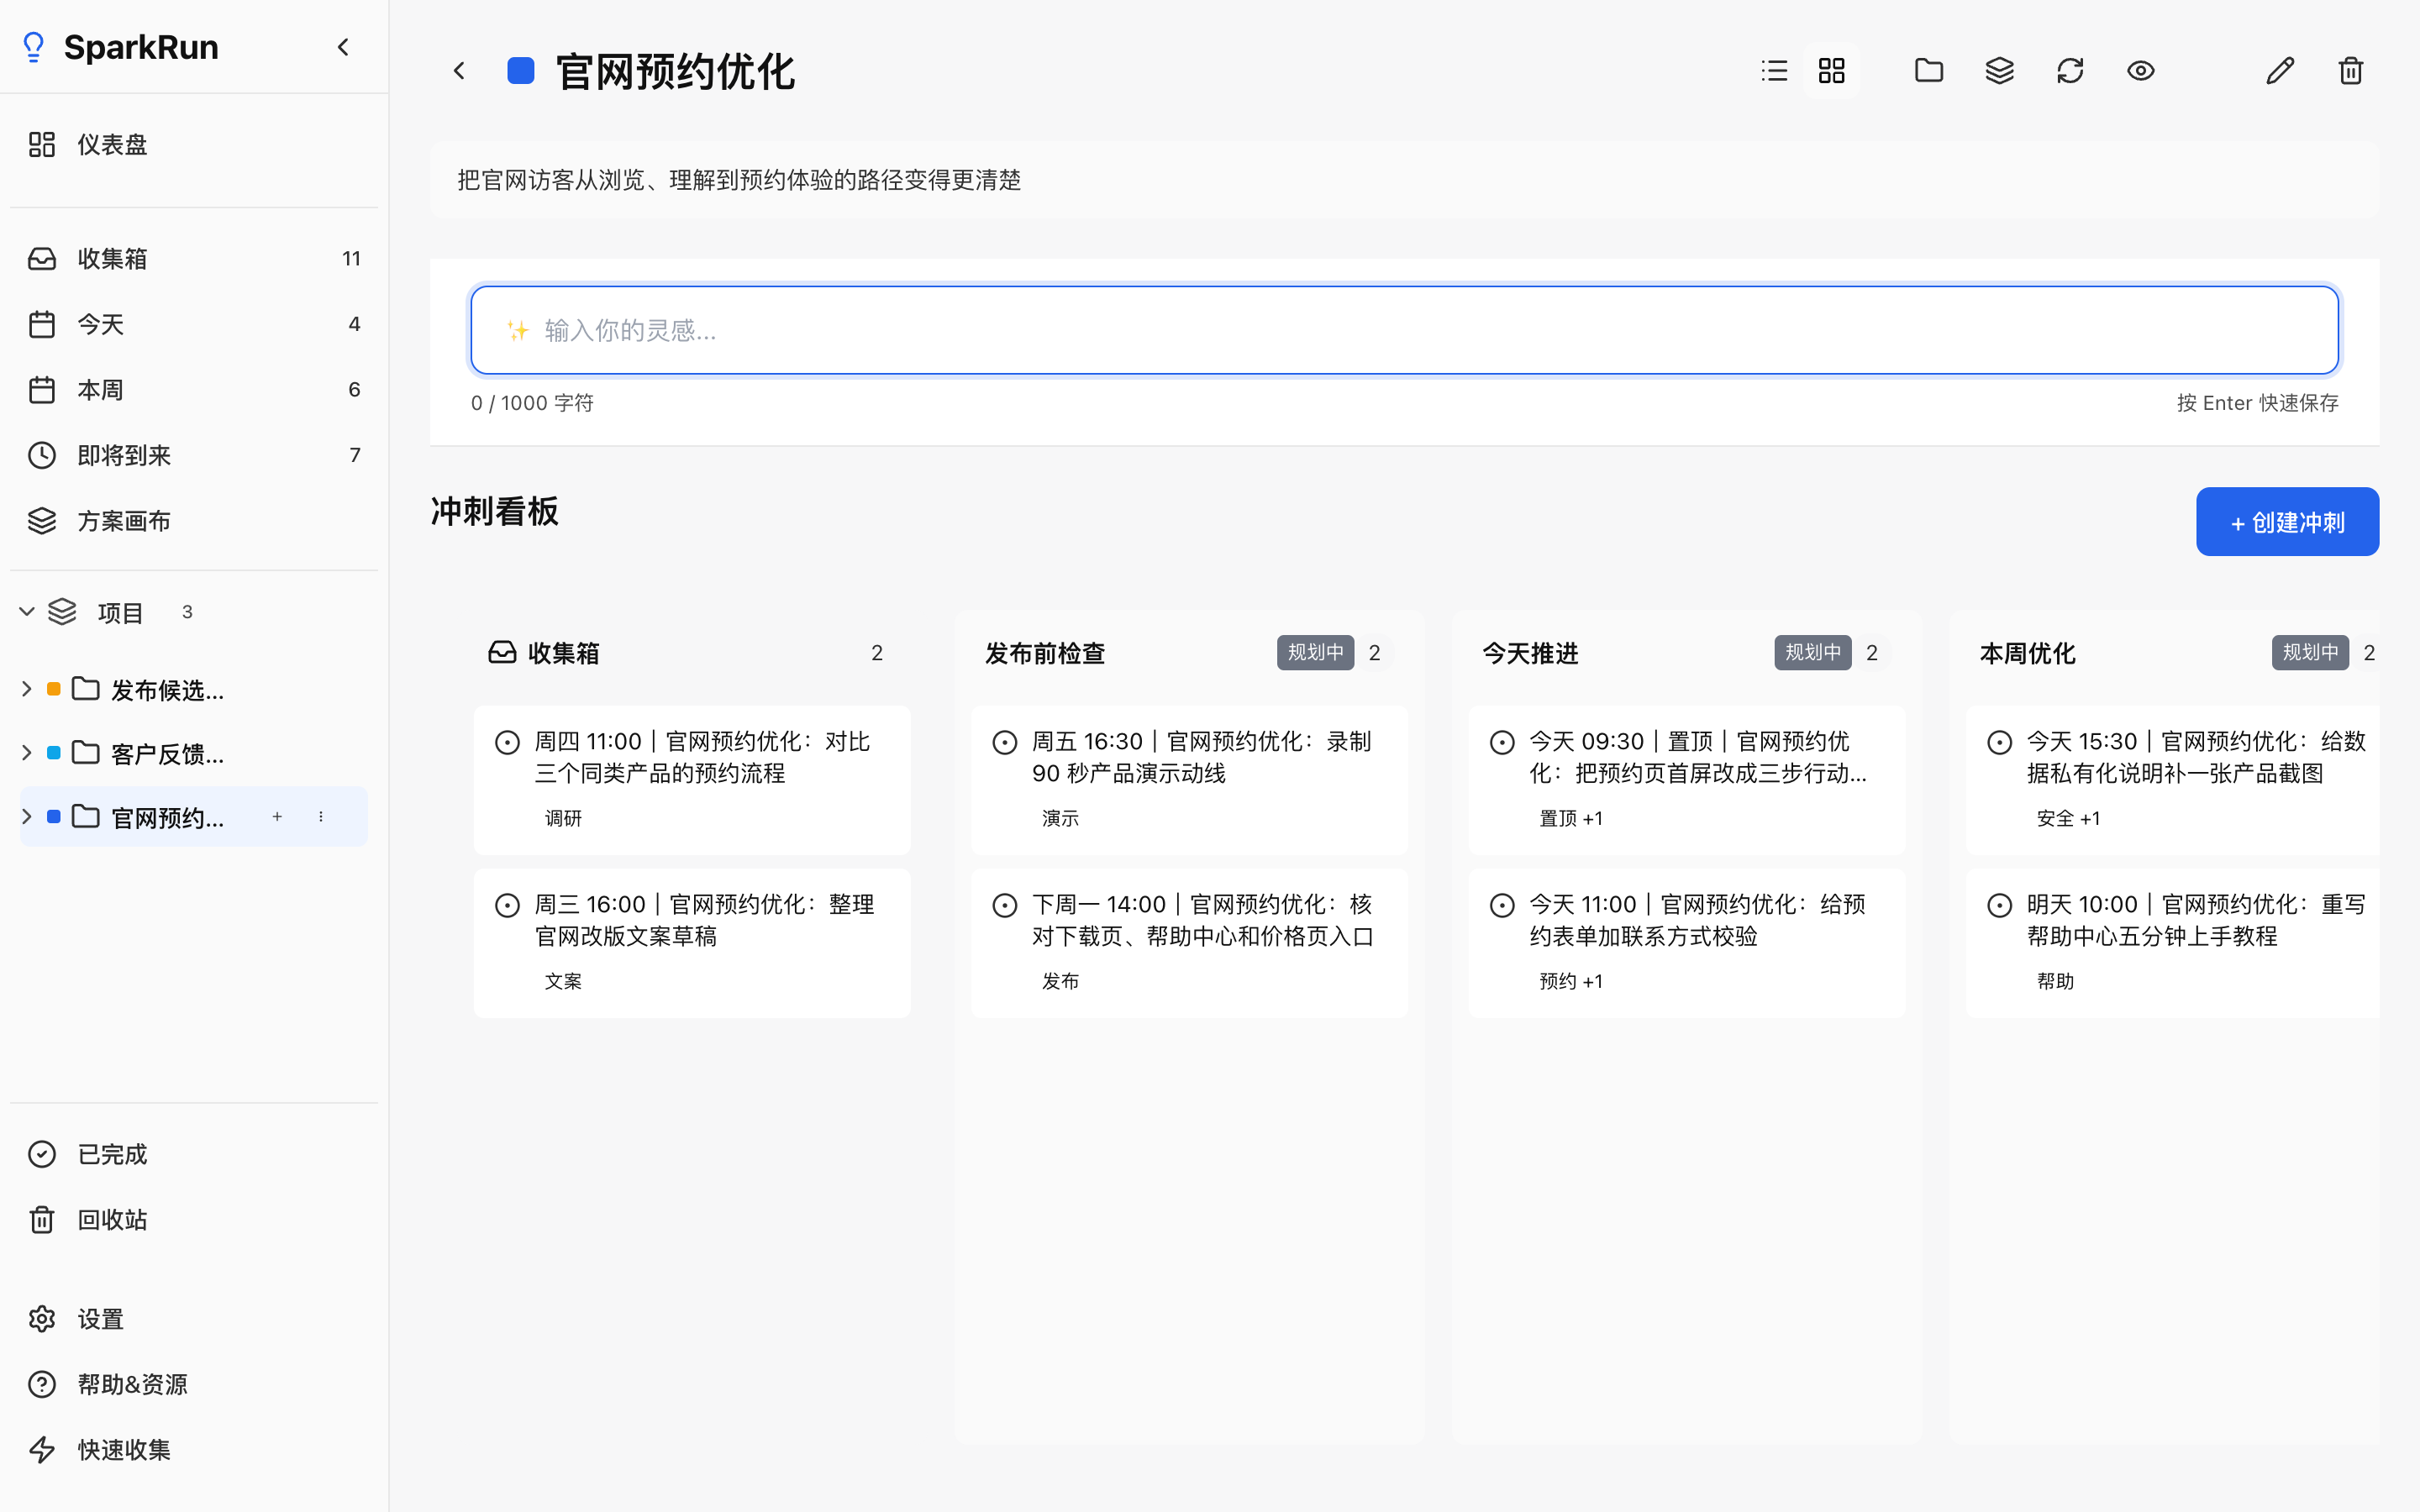Viewport: 2420px width, 1512px height.
Task: Open 设置 settings
Action: tap(194, 1319)
